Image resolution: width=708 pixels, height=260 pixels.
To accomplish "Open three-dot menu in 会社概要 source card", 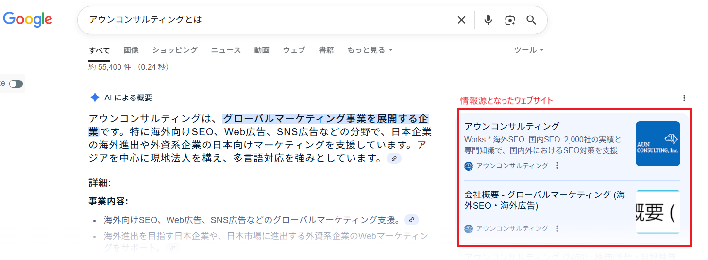I will pyautogui.click(x=557, y=228).
